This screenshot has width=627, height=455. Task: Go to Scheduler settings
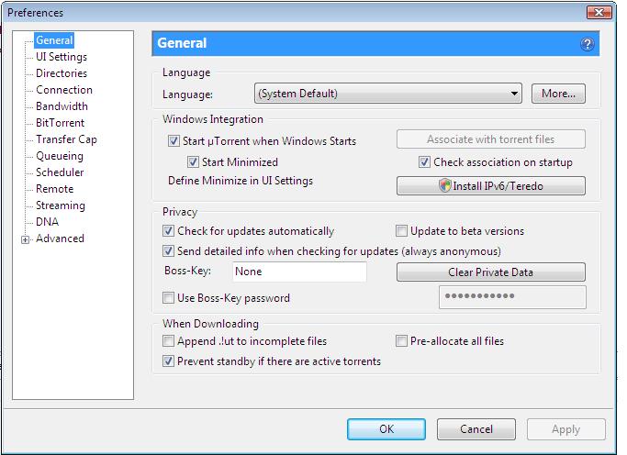[x=60, y=172]
